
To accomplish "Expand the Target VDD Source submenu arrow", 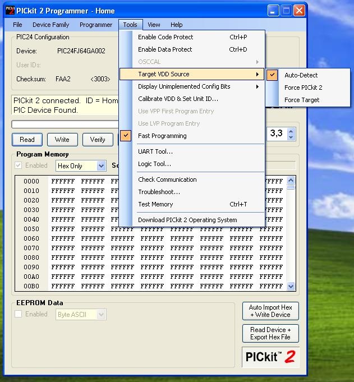I will 258,74.
